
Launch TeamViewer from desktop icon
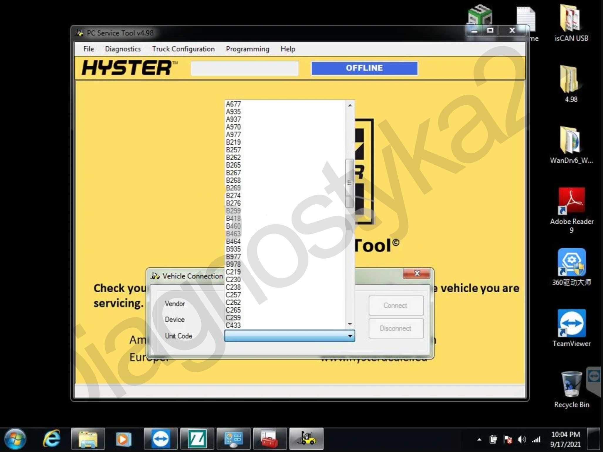pos(571,329)
